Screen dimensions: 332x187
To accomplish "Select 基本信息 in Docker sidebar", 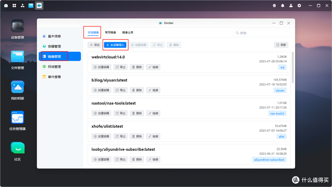I will [60, 36].
